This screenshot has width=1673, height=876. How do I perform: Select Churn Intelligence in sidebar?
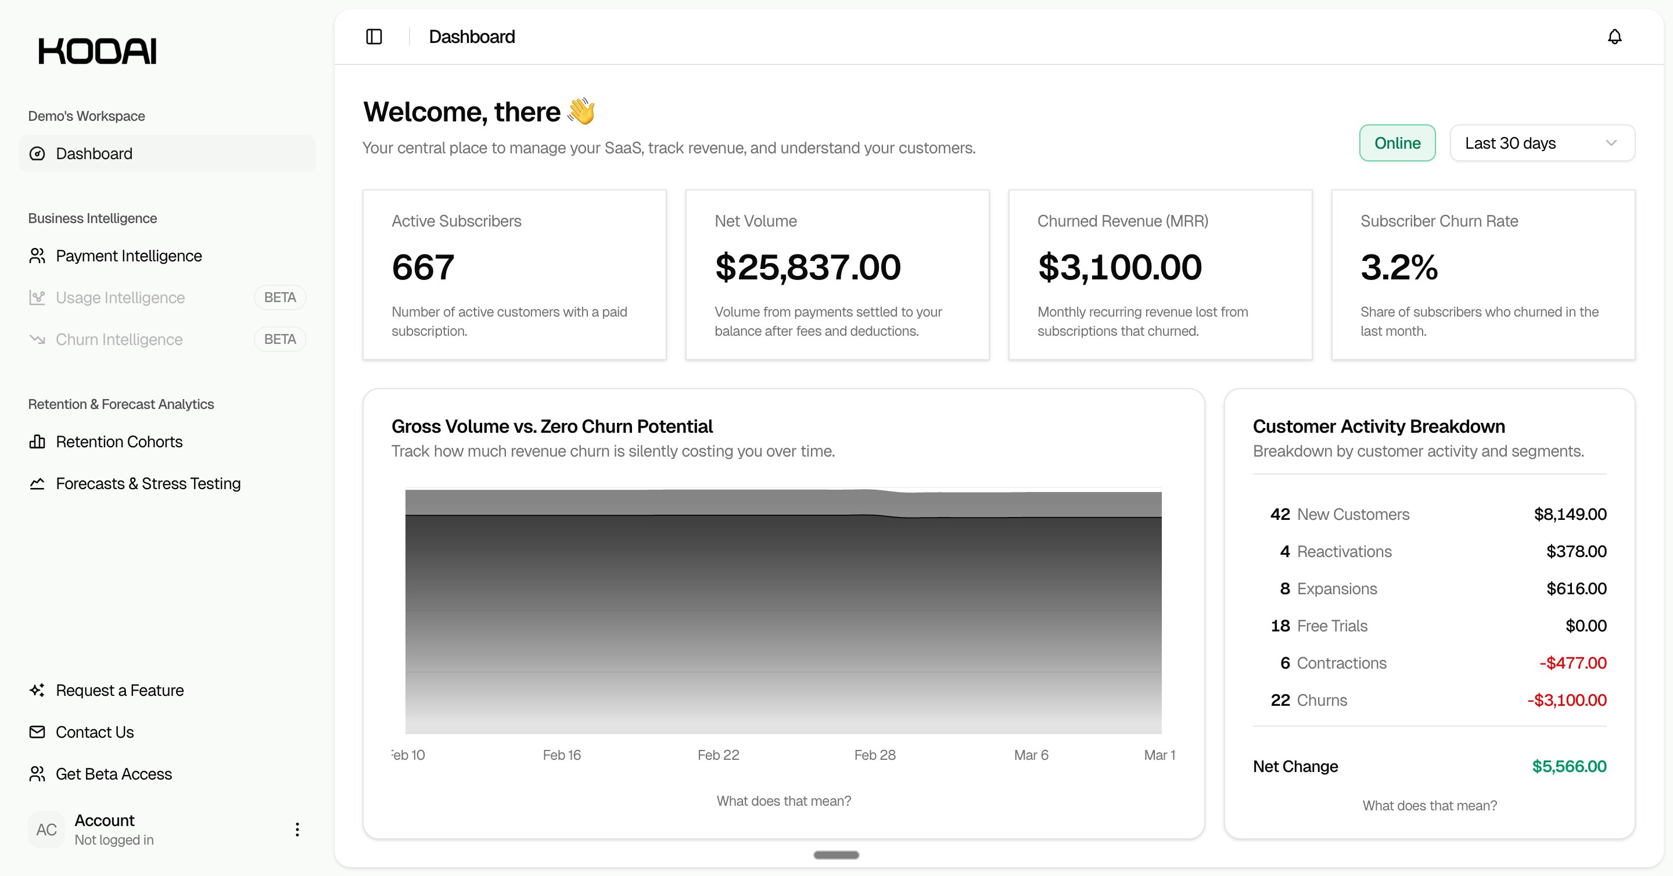tap(119, 340)
